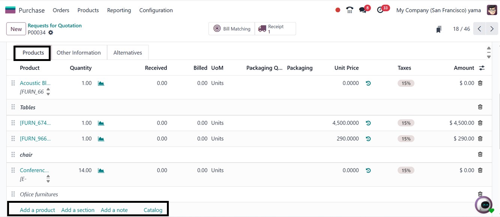Open the column settings adjust icon
Viewport: 500px width, 217px height.
coord(482,68)
